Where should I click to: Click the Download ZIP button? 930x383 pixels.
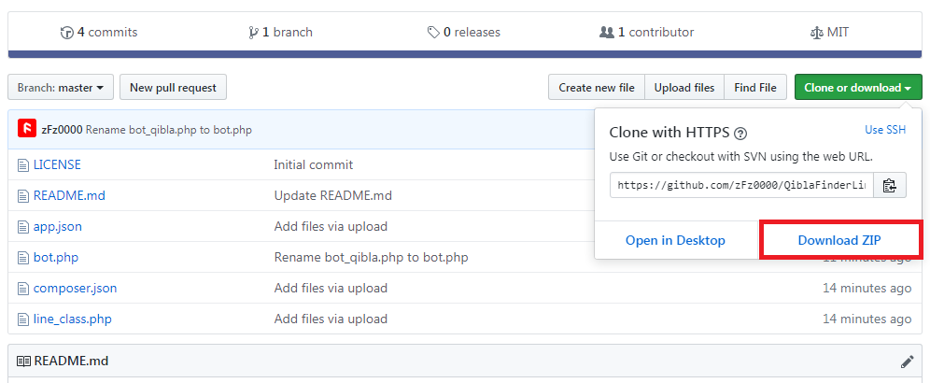[x=842, y=240]
